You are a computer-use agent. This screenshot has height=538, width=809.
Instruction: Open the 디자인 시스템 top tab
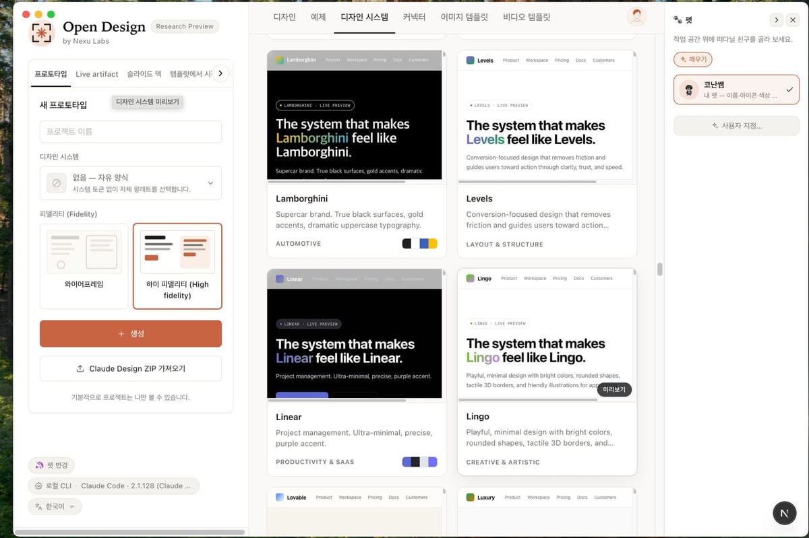(365, 17)
